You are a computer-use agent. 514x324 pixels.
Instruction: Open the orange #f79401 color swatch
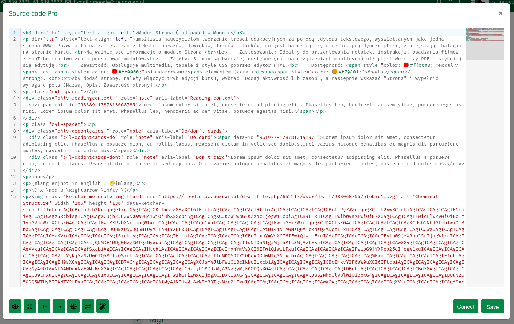click(334, 72)
